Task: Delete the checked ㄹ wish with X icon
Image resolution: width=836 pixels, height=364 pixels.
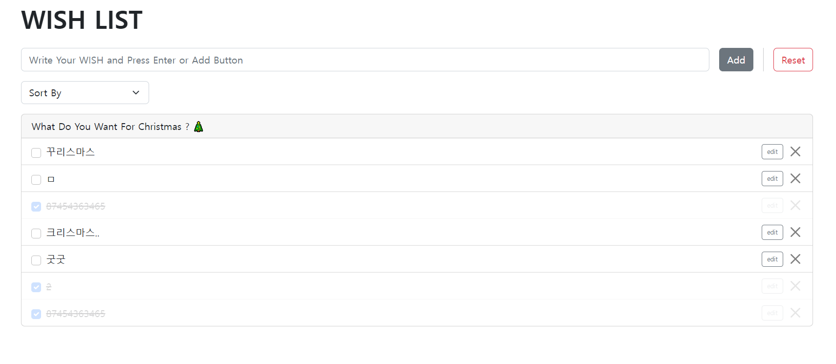Action: [795, 286]
